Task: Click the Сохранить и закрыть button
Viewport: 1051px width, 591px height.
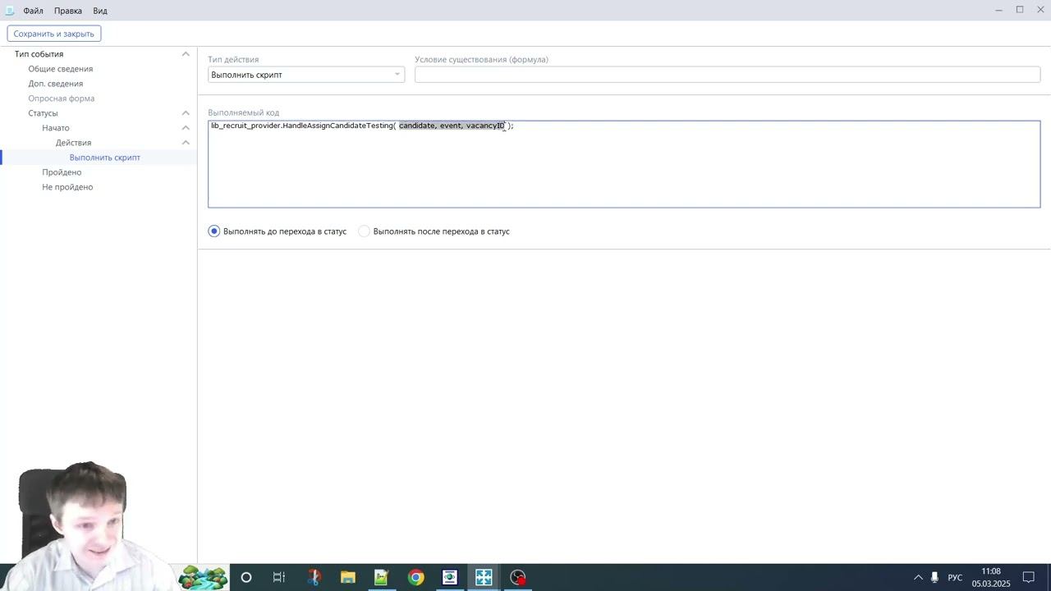Action: click(54, 34)
